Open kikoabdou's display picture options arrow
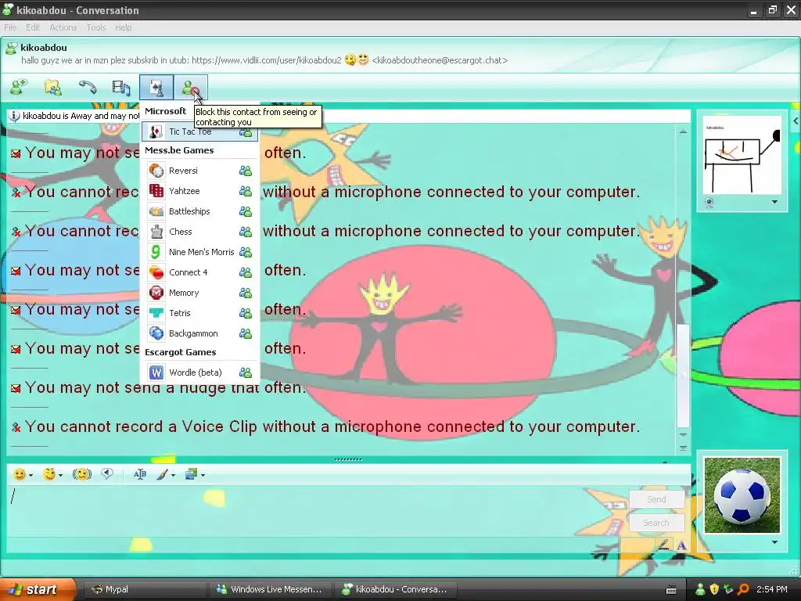801x601 pixels. [x=774, y=203]
